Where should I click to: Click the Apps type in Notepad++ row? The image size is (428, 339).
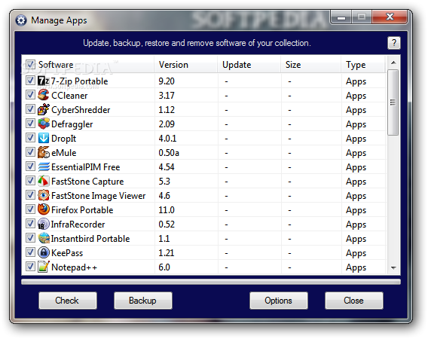356,267
